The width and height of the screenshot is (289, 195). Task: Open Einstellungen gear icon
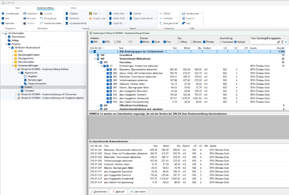pos(3,13)
